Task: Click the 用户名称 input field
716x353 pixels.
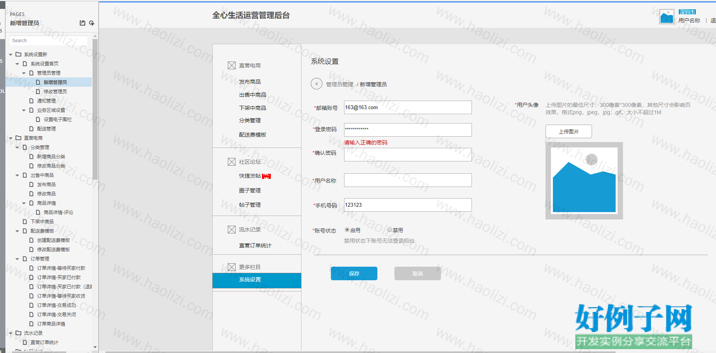Action: click(408, 180)
